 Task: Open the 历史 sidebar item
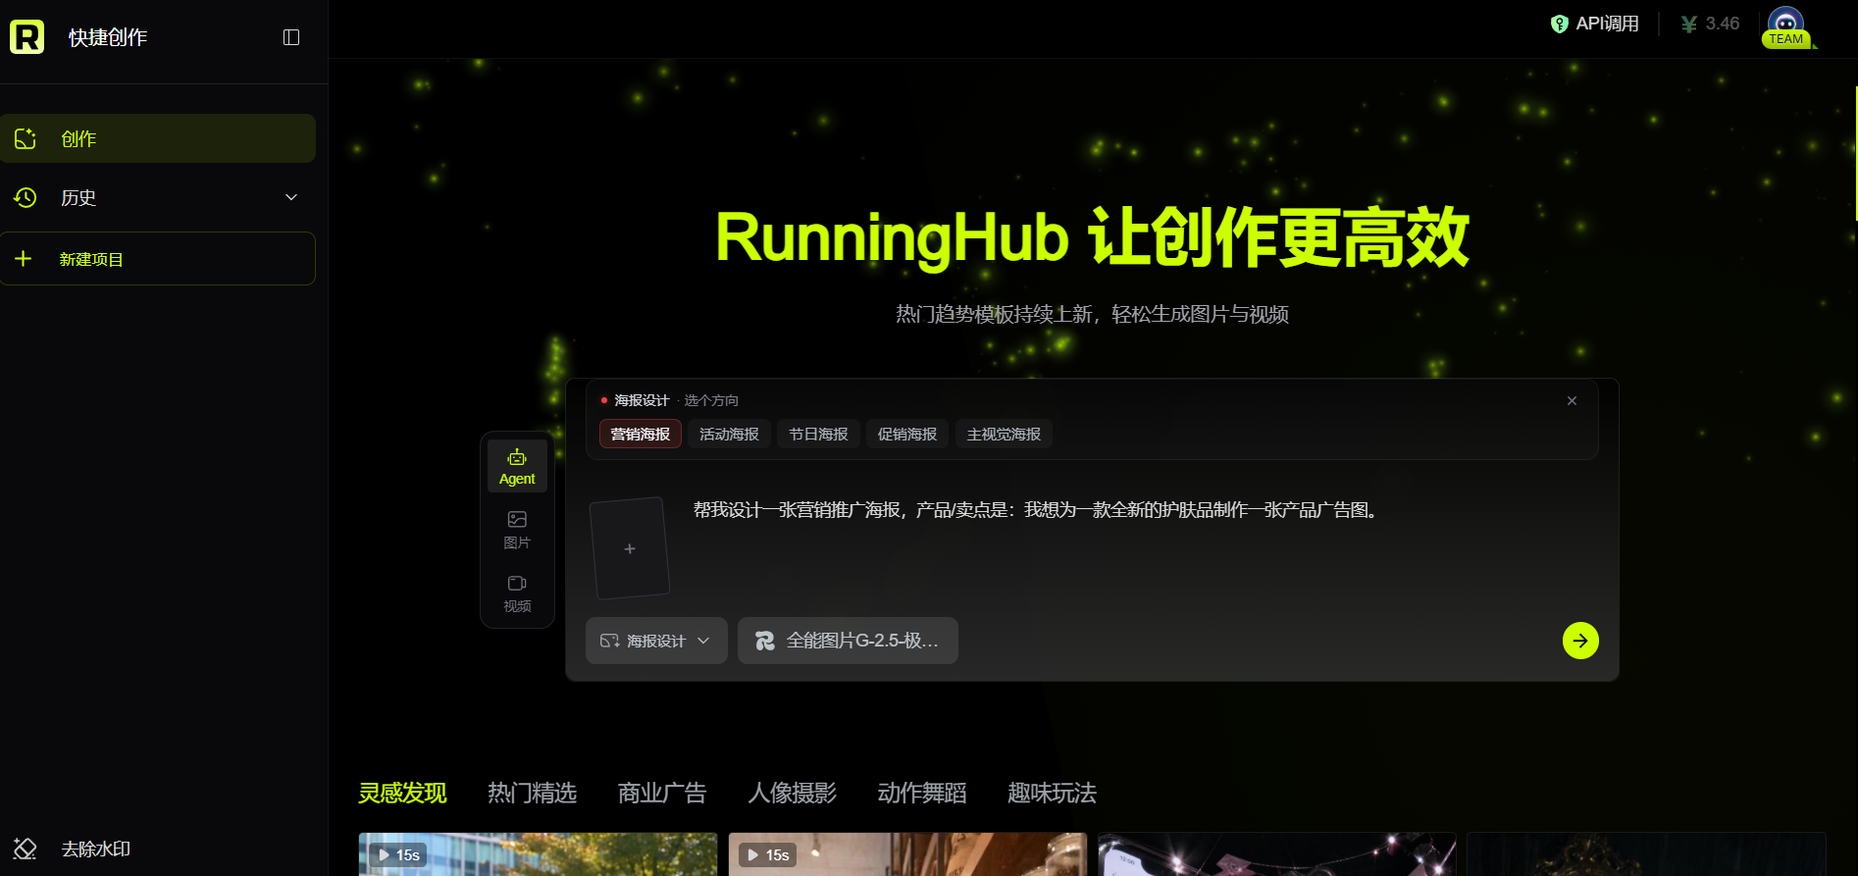158,197
